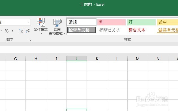The height and width of the screenshot is (111, 178).
Task: Decrease decimal places
Action: tap(27, 31)
